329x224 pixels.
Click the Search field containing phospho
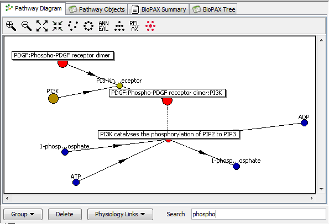tap(259, 214)
